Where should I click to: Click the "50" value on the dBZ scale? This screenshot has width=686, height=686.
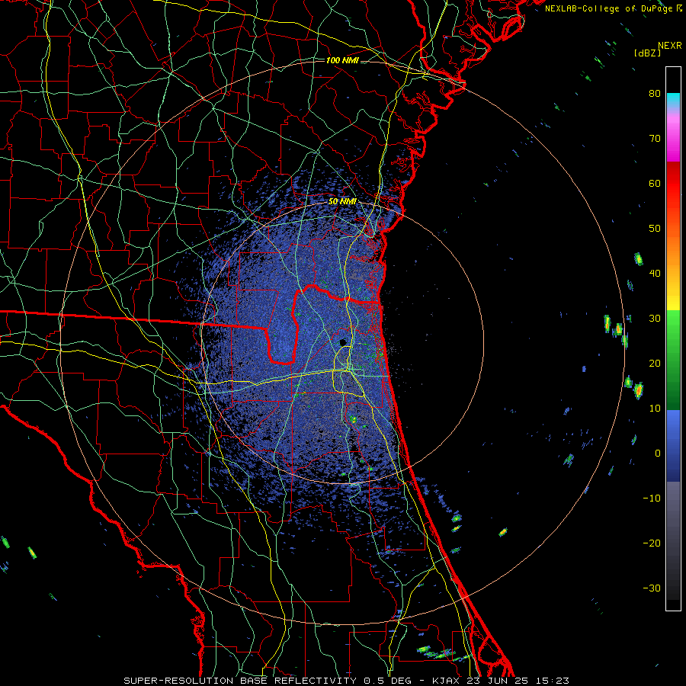[655, 229]
